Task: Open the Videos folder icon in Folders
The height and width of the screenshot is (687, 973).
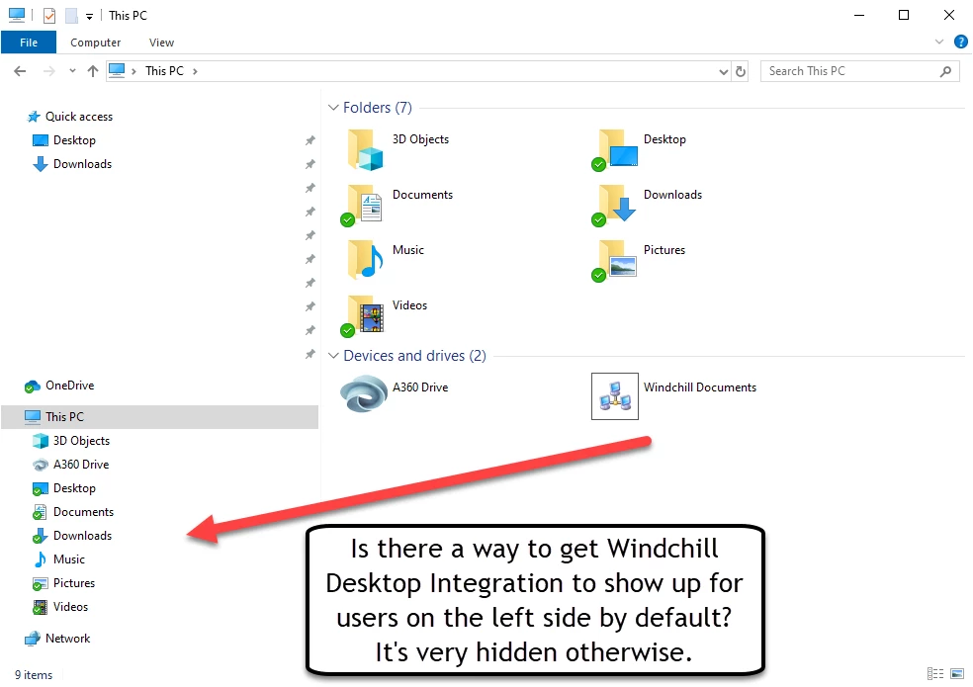Action: click(x=362, y=315)
